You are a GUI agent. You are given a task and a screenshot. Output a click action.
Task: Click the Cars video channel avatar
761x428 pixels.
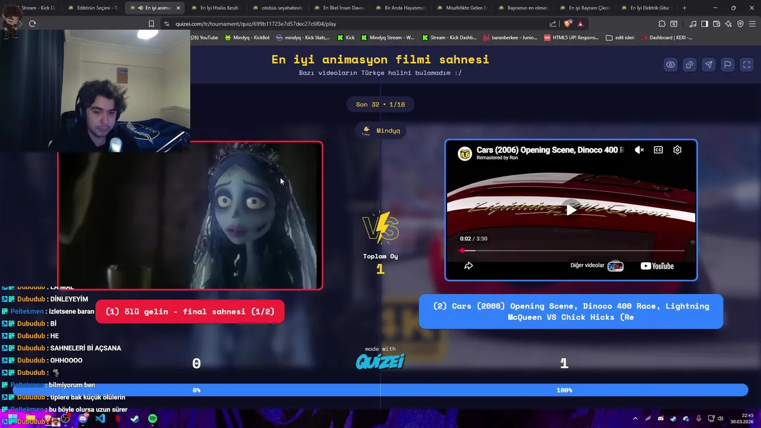[x=464, y=153]
